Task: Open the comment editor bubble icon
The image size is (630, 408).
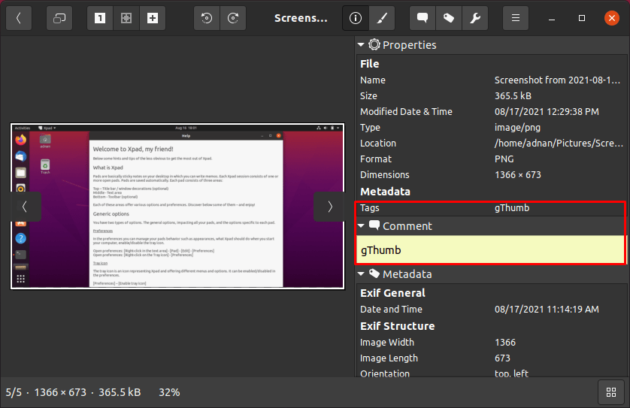Action: [423, 18]
